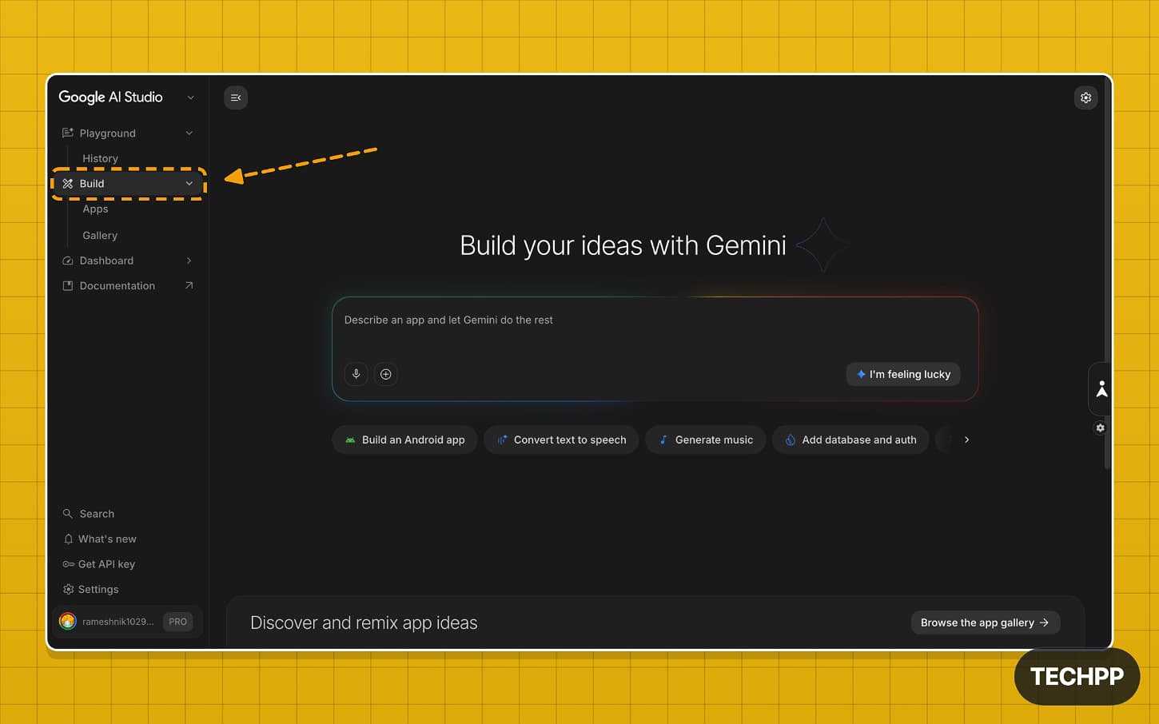Screen dimensions: 1159x724
Task: Click the Documentation external link arrow
Action: pos(189,285)
